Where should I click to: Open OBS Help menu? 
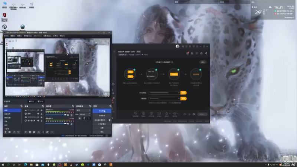pos(62,36)
